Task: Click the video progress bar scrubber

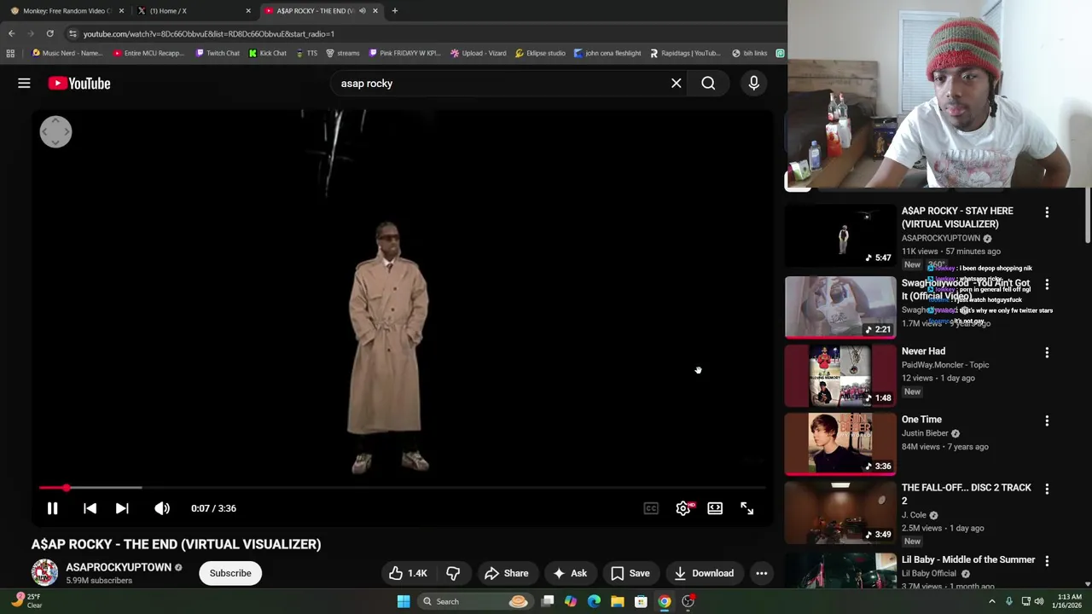Action: pos(66,488)
